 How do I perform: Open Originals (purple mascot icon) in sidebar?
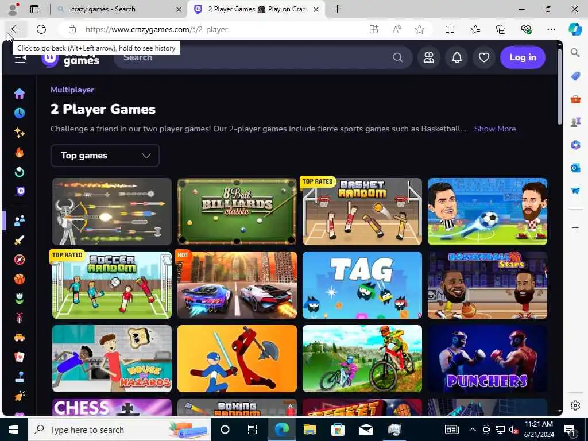click(x=20, y=191)
